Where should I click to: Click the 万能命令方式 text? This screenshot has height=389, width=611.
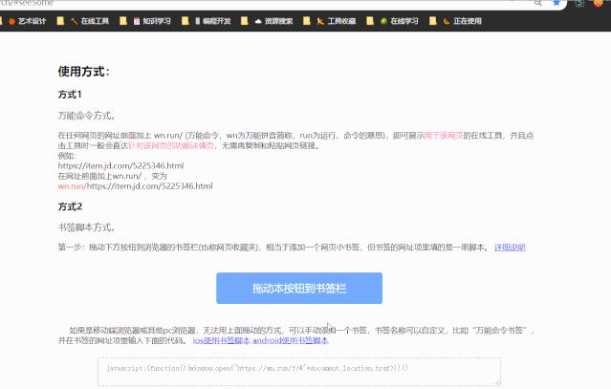click(x=86, y=116)
